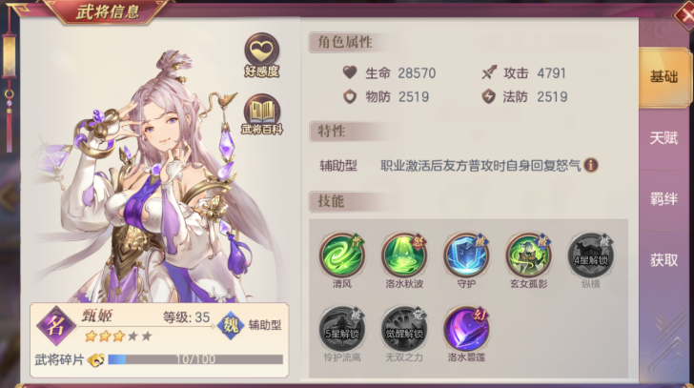Open the 获取 tab
Viewport: 694px width, 388px height.
(663, 260)
